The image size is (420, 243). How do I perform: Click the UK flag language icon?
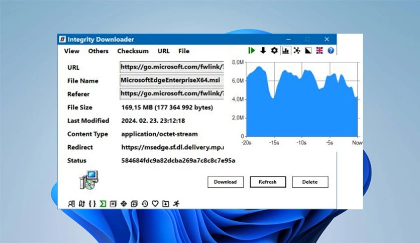point(320,50)
